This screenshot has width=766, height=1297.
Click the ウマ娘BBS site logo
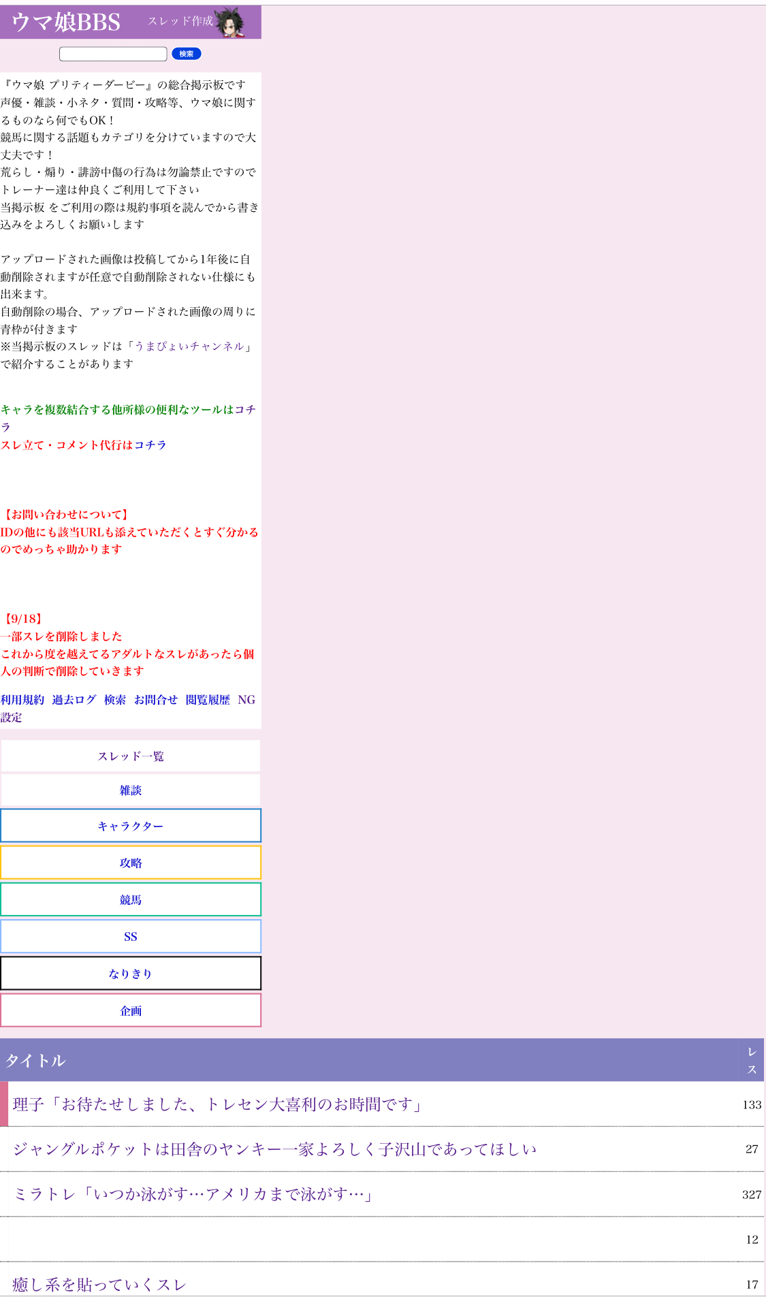point(66,22)
